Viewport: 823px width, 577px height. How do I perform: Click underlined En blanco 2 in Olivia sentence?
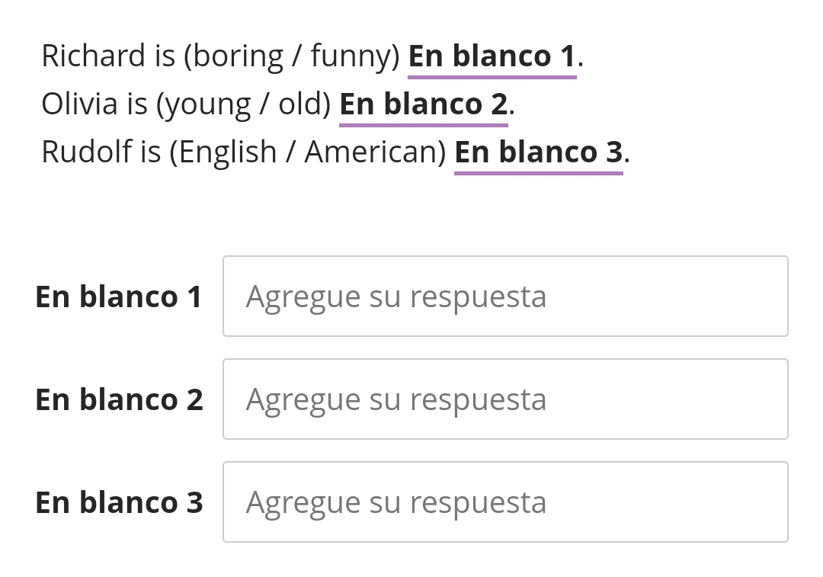pos(423,104)
